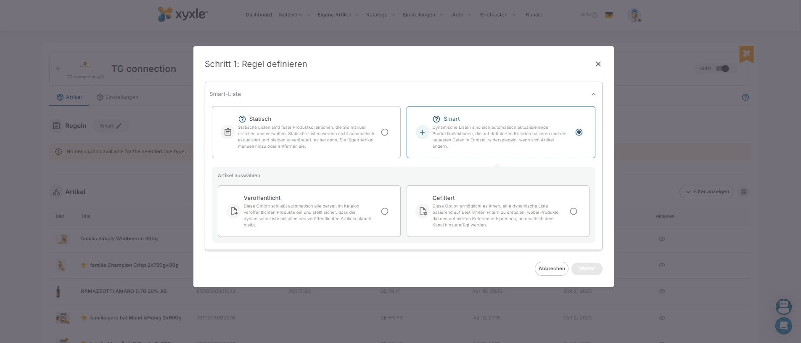This screenshot has height=343, width=801.
Task: Switch language via the German flag icon
Action: (x=609, y=15)
